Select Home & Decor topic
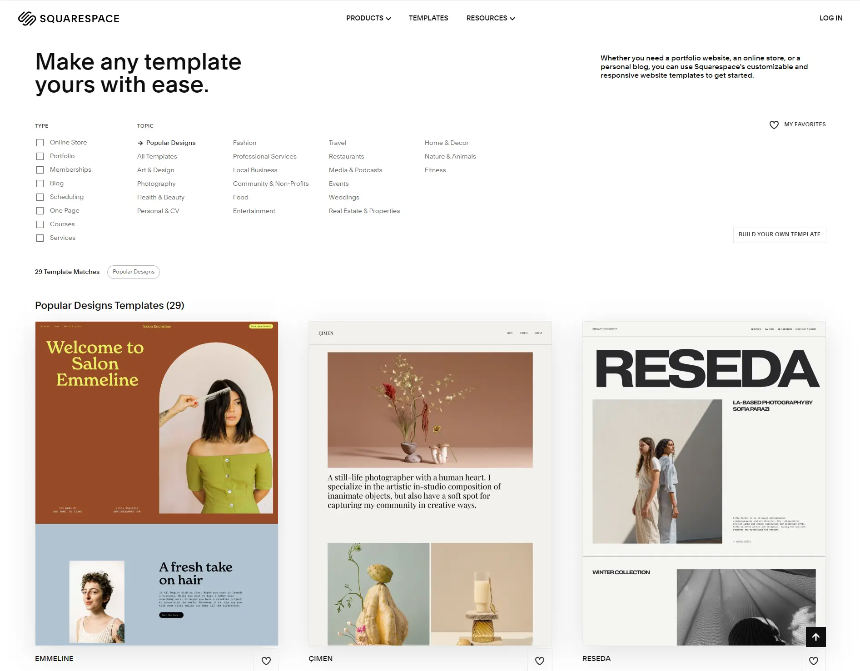 [447, 143]
